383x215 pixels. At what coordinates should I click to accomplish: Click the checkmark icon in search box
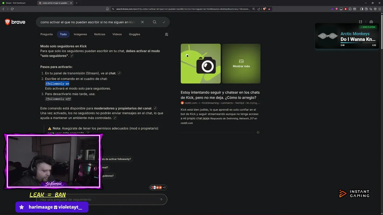[x=164, y=22]
